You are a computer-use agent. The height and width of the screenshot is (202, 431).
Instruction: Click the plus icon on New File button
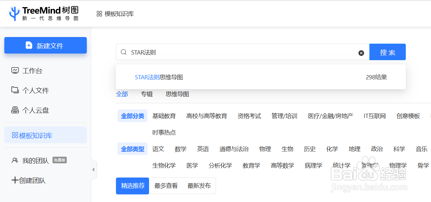pos(29,45)
